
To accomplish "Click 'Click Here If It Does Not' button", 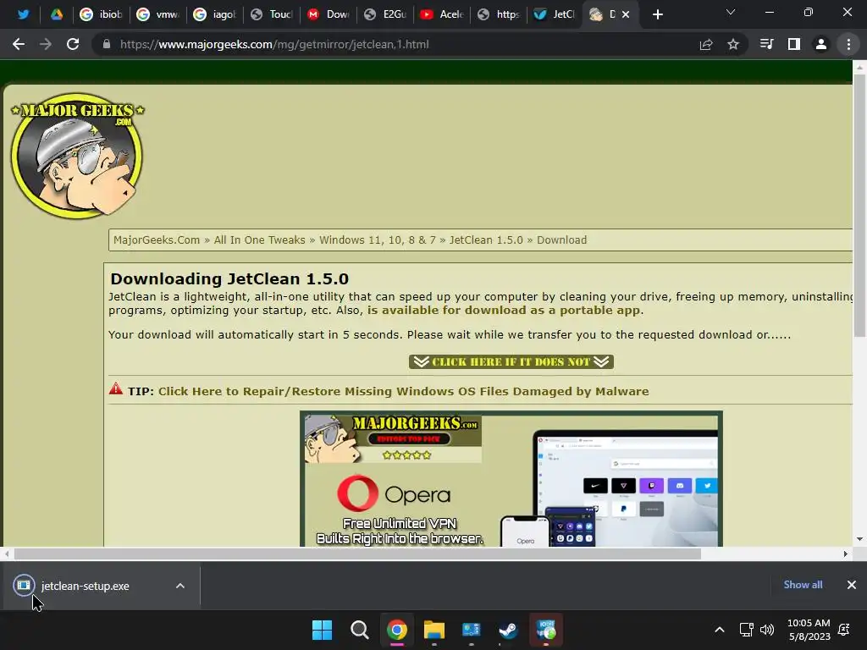I will (511, 361).
